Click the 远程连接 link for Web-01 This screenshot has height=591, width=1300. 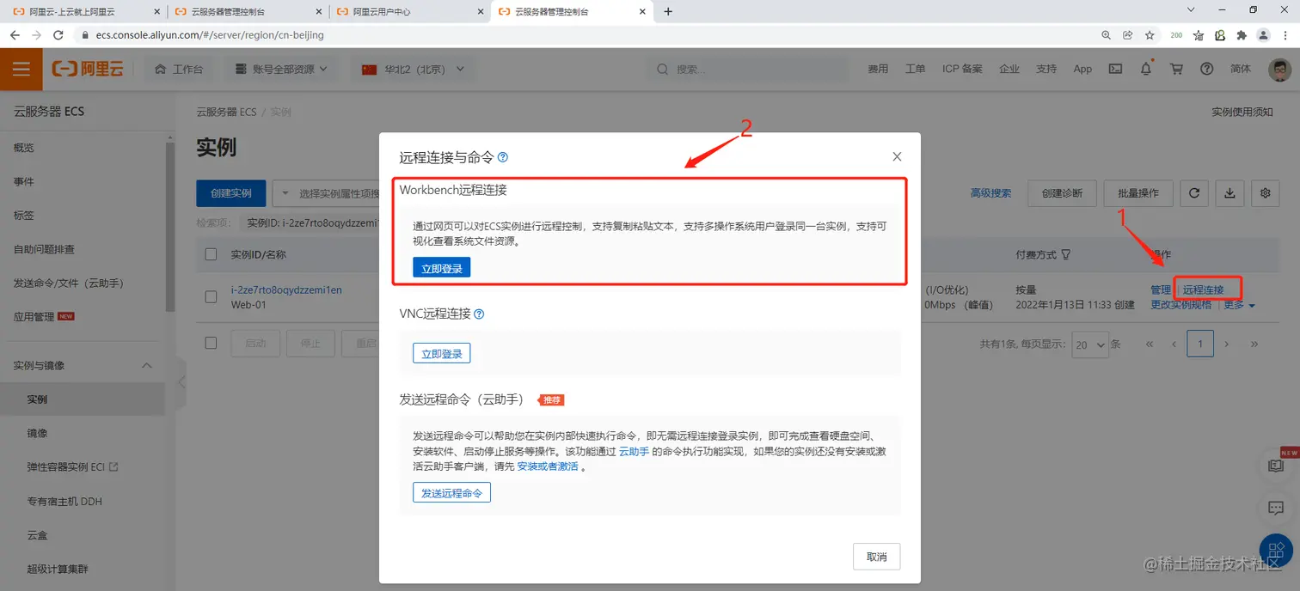(x=1203, y=290)
